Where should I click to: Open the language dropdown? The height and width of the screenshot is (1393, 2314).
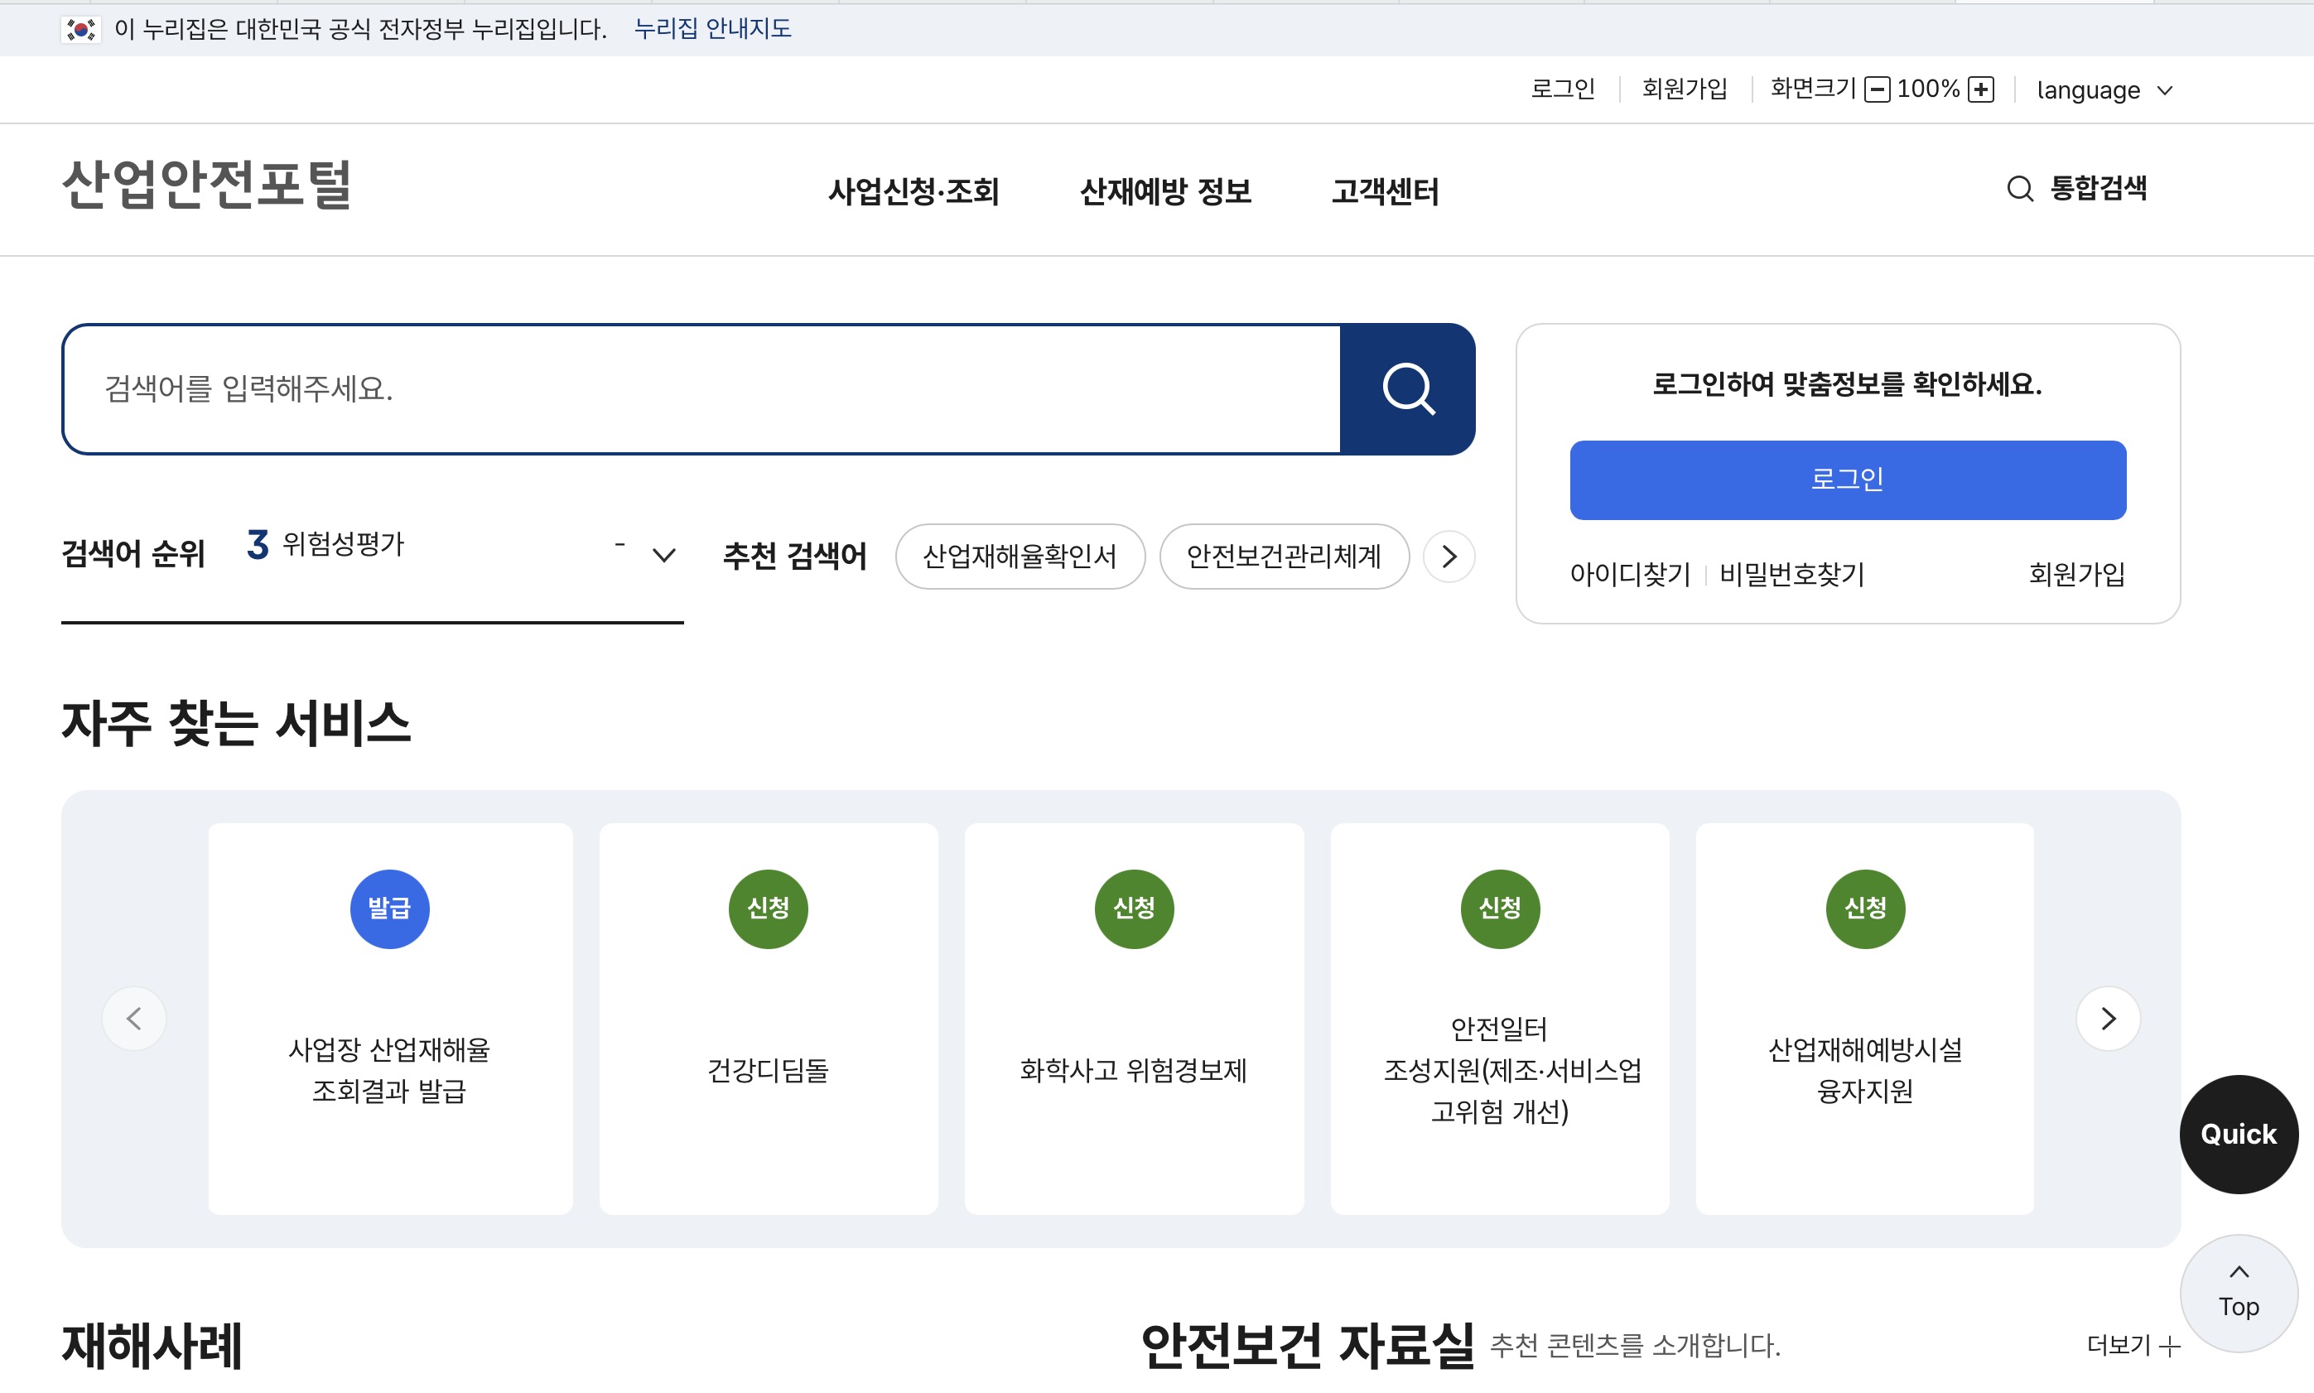2104,89
